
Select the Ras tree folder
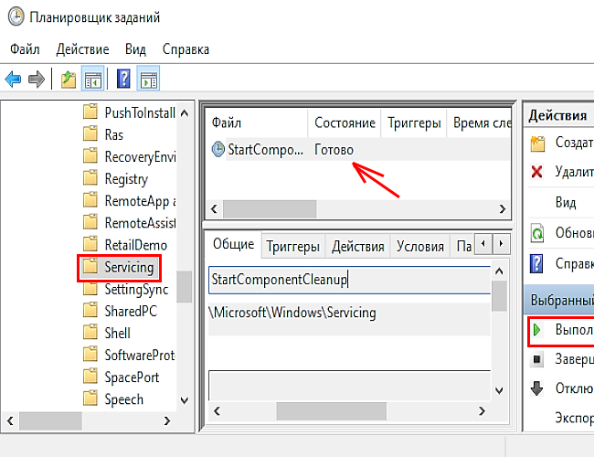point(114,134)
